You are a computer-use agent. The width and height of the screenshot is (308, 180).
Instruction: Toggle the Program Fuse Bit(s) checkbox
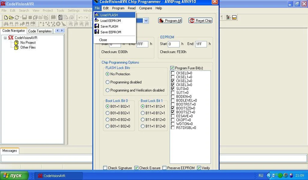coord(172,68)
